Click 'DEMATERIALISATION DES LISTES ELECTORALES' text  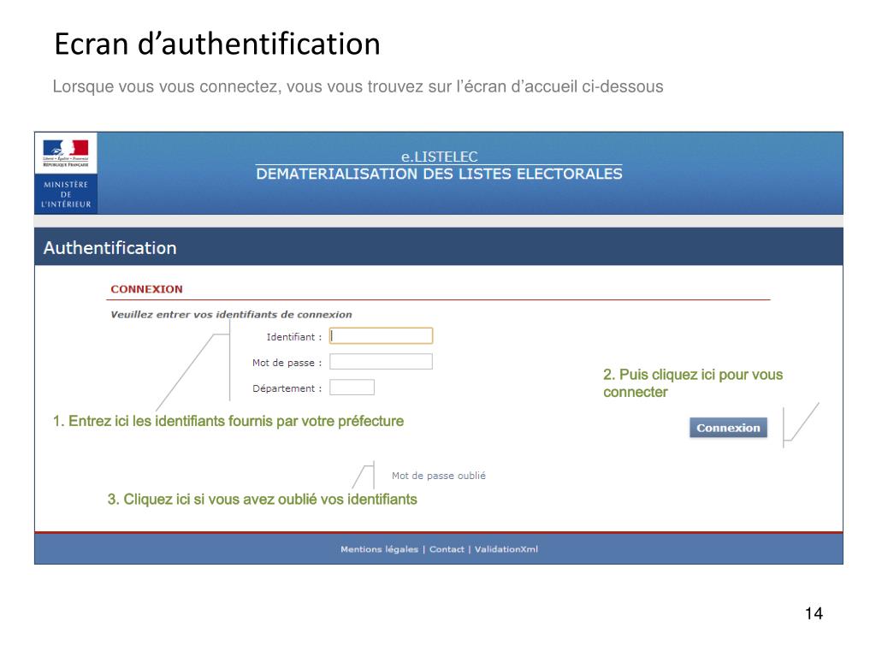pos(439,174)
